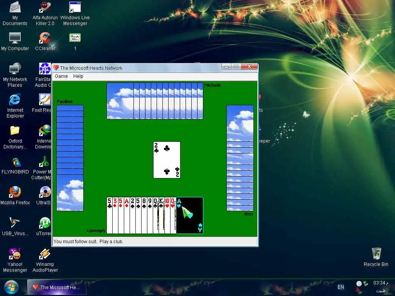Select the Internet Download Manager shortcut
Image resolution: width=395 pixels, height=296 pixels.
(x=43, y=137)
